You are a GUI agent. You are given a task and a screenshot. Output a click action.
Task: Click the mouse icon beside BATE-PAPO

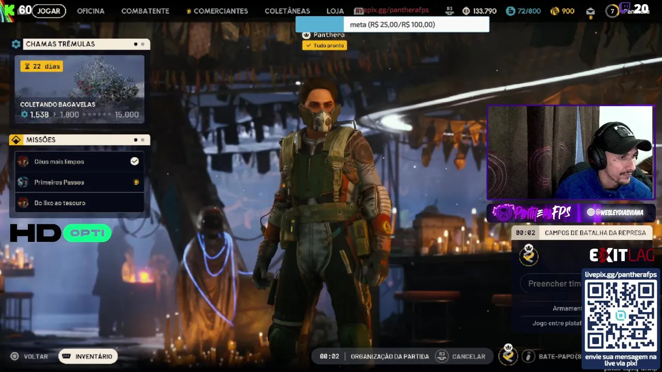click(x=528, y=357)
